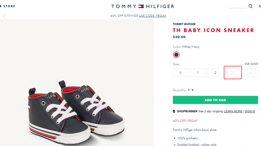
Task: Click the crossed-out size 3 option
Action: [x=233, y=73]
